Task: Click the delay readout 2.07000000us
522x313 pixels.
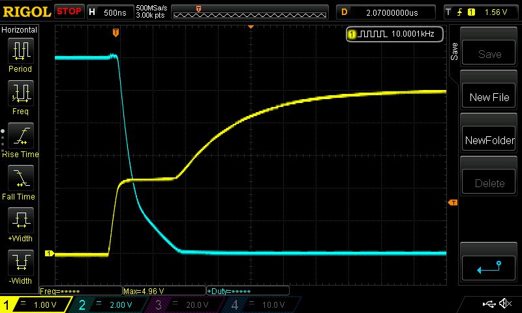Action: pyautogui.click(x=386, y=12)
